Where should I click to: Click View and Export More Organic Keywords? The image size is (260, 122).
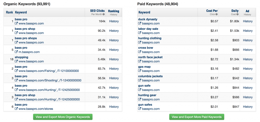[x=63, y=117]
